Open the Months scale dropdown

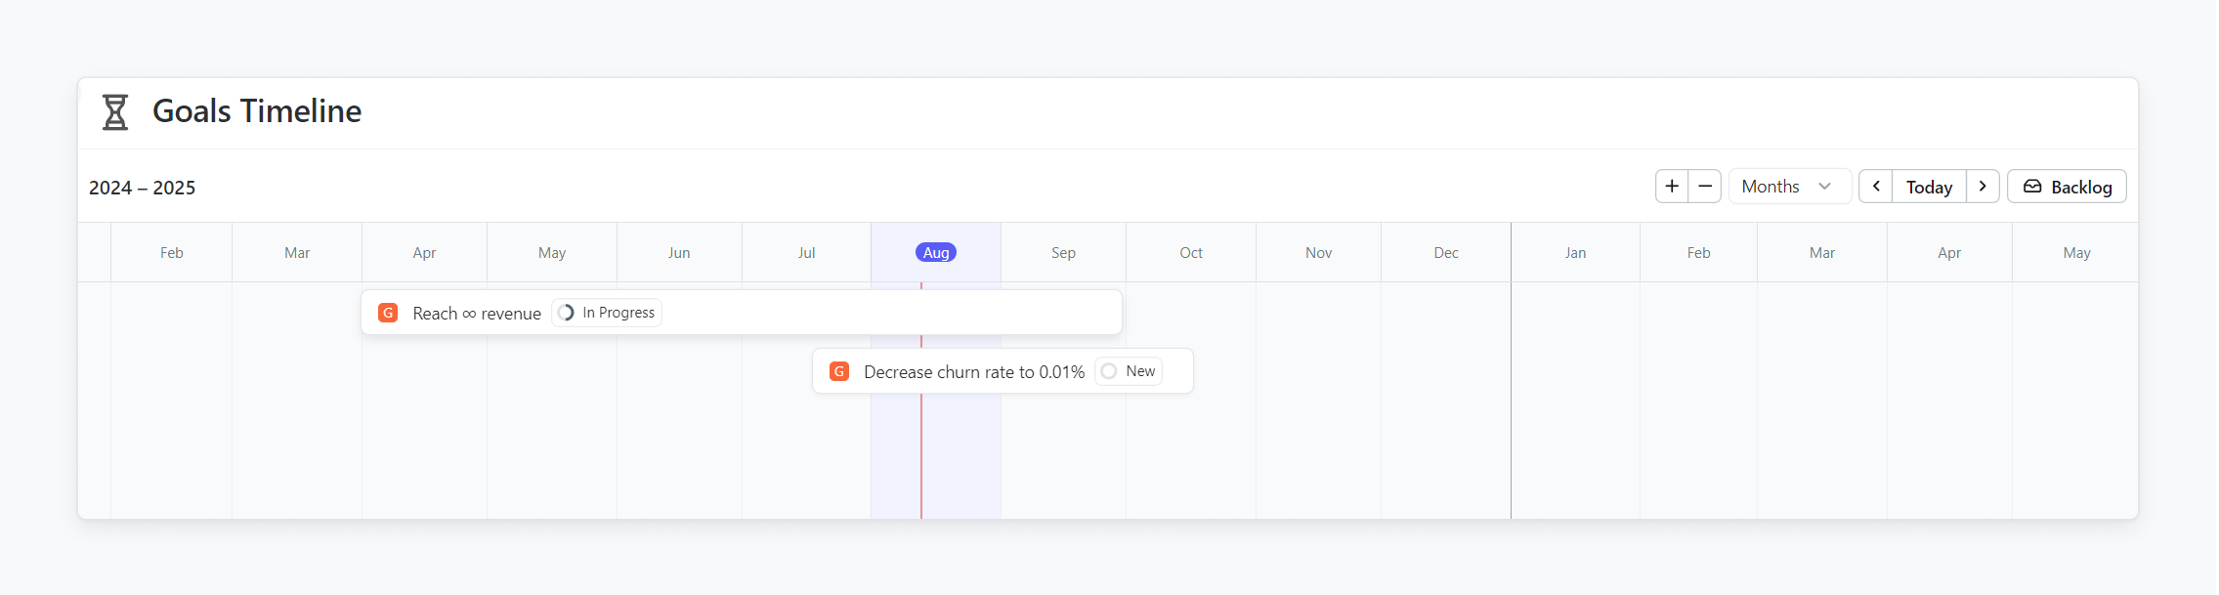pyautogui.click(x=1771, y=187)
